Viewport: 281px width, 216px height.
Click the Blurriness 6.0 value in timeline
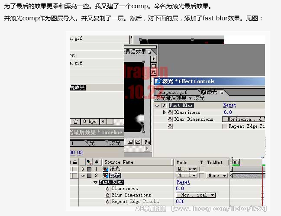click(180, 189)
